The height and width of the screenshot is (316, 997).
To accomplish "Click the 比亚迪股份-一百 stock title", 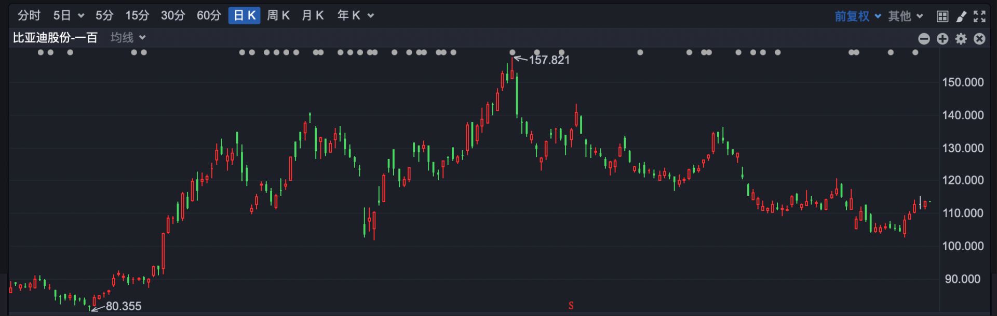I will click(55, 37).
